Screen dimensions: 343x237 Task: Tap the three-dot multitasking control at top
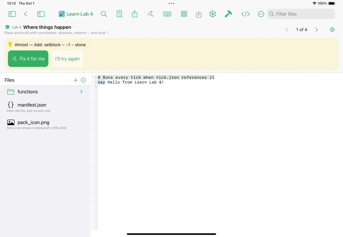tap(171, 3)
